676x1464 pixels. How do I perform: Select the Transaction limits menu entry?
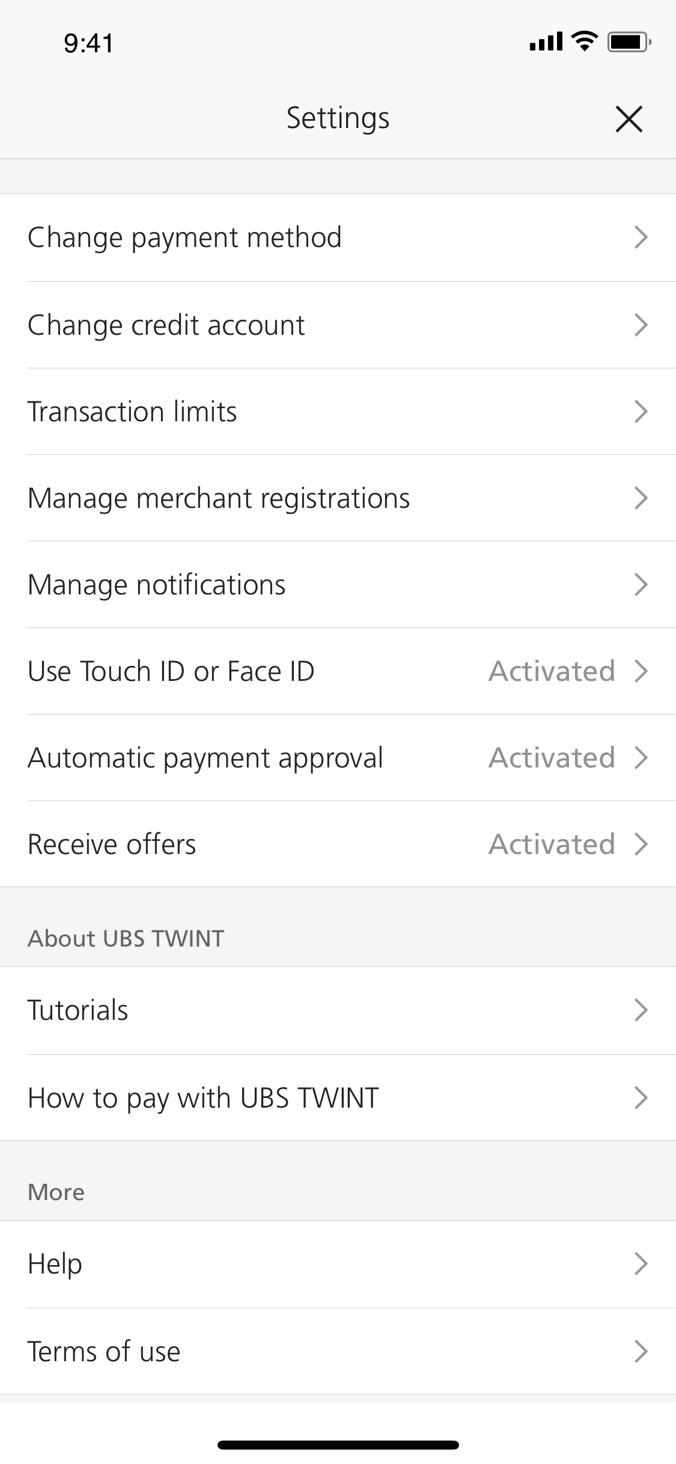132,412
